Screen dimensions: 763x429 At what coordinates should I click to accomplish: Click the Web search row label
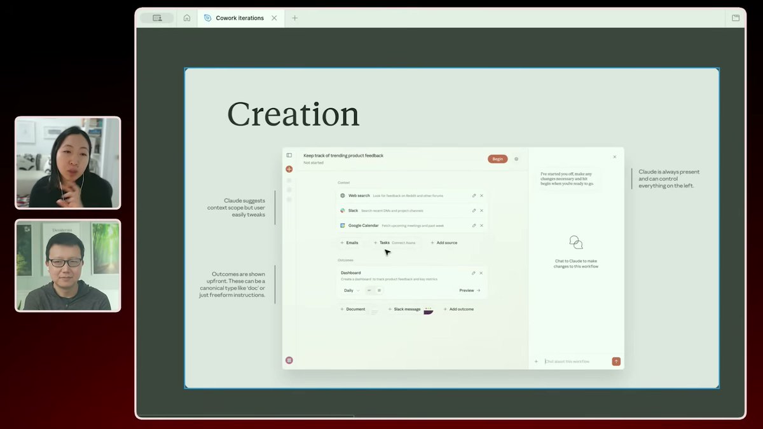[359, 196]
